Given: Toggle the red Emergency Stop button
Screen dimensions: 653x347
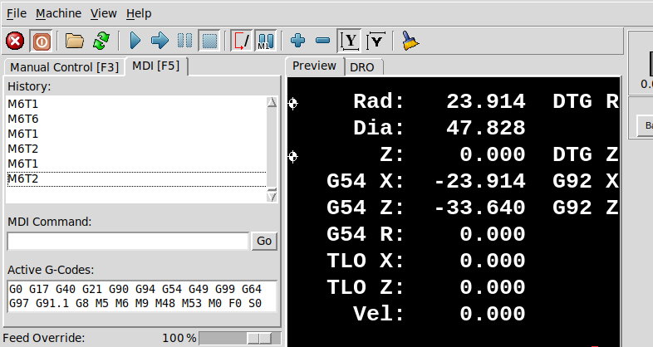Looking at the screenshot, I should coord(15,42).
